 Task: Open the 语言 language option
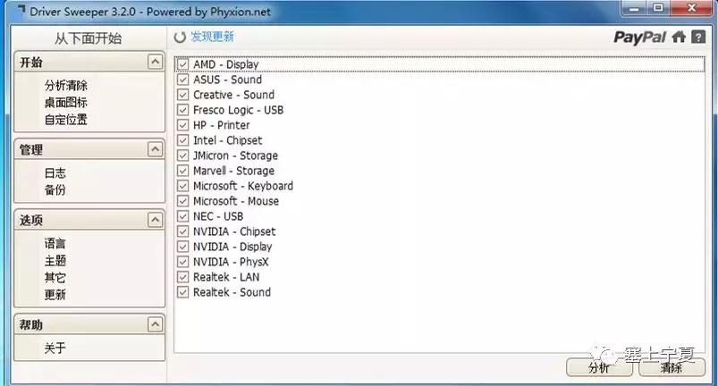point(55,243)
